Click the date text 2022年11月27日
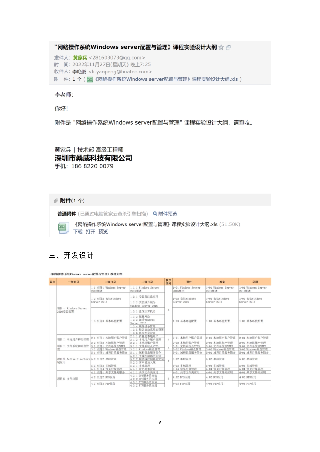Viewport: 320px width, 452px height. pos(91,64)
